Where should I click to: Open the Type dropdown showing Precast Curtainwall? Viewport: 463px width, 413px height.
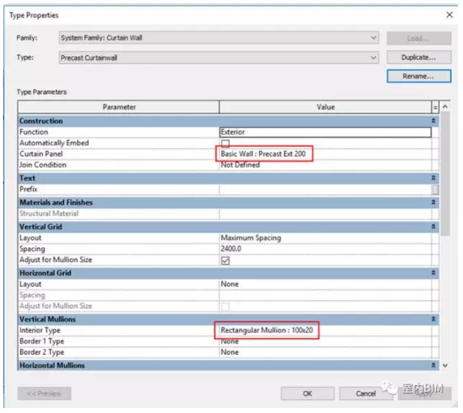tap(219, 57)
